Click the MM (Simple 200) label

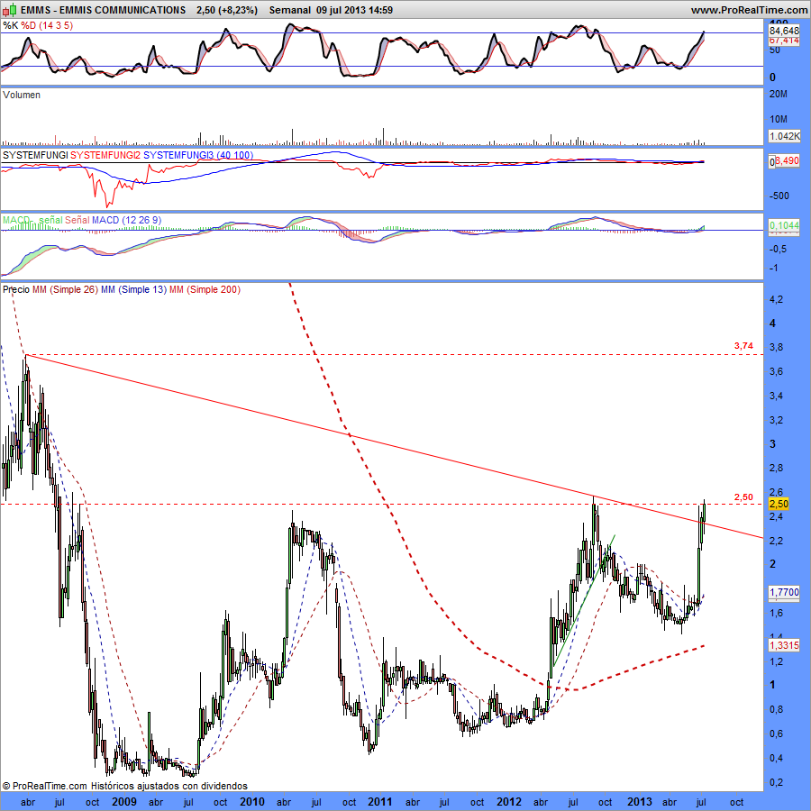[205, 289]
